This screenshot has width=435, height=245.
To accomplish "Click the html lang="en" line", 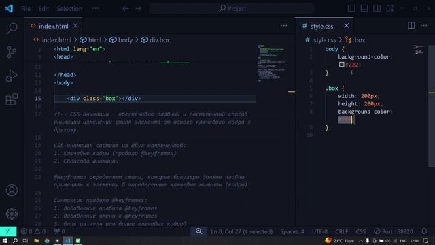I will pos(80,49).
